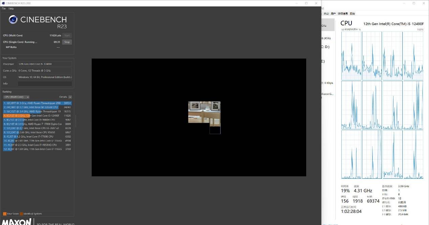Select the memory (45%) item in sidebar
This screenshot has width=429, height=225.
(x=328, y=38)
